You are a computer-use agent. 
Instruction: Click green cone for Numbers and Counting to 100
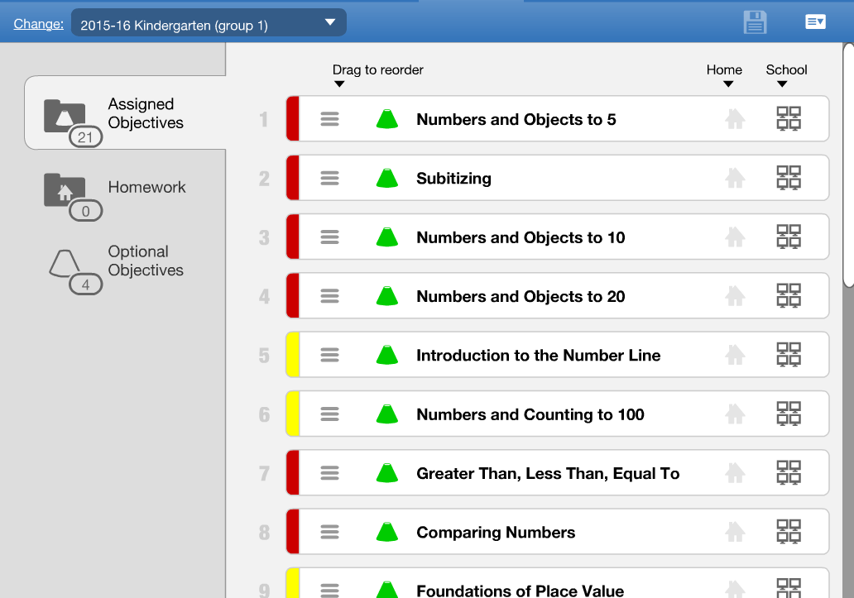(386, 414)
